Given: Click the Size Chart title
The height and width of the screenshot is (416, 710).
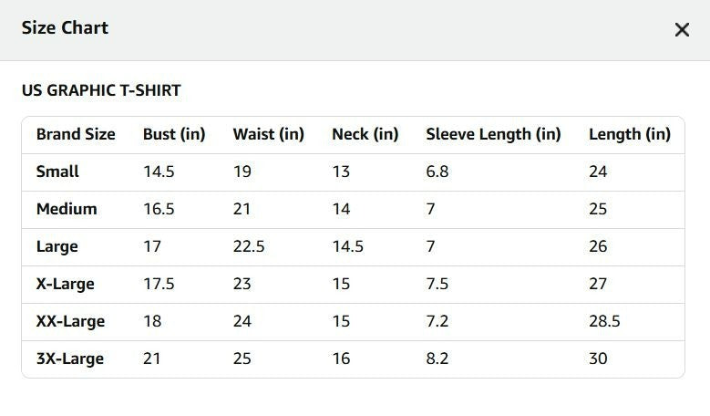Looking at the screenshot, I should 66,27.
